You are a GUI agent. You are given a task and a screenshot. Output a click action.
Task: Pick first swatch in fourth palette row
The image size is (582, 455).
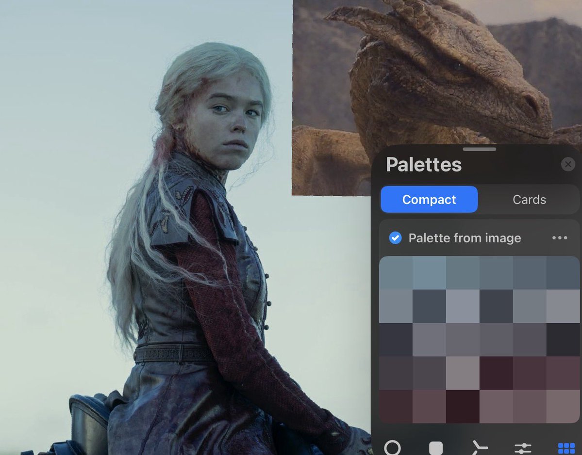pos(396,373)
